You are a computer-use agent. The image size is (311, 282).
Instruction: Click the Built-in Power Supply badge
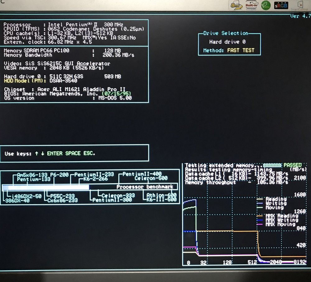coord(251,5)
